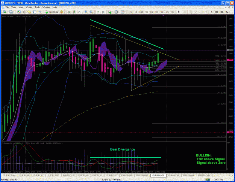Select the Rectangle drawing tool

pos(217,12)
